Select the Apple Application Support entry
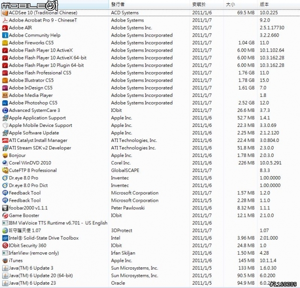The width and height of the screenshot is (300, 288). coord(37,118)
